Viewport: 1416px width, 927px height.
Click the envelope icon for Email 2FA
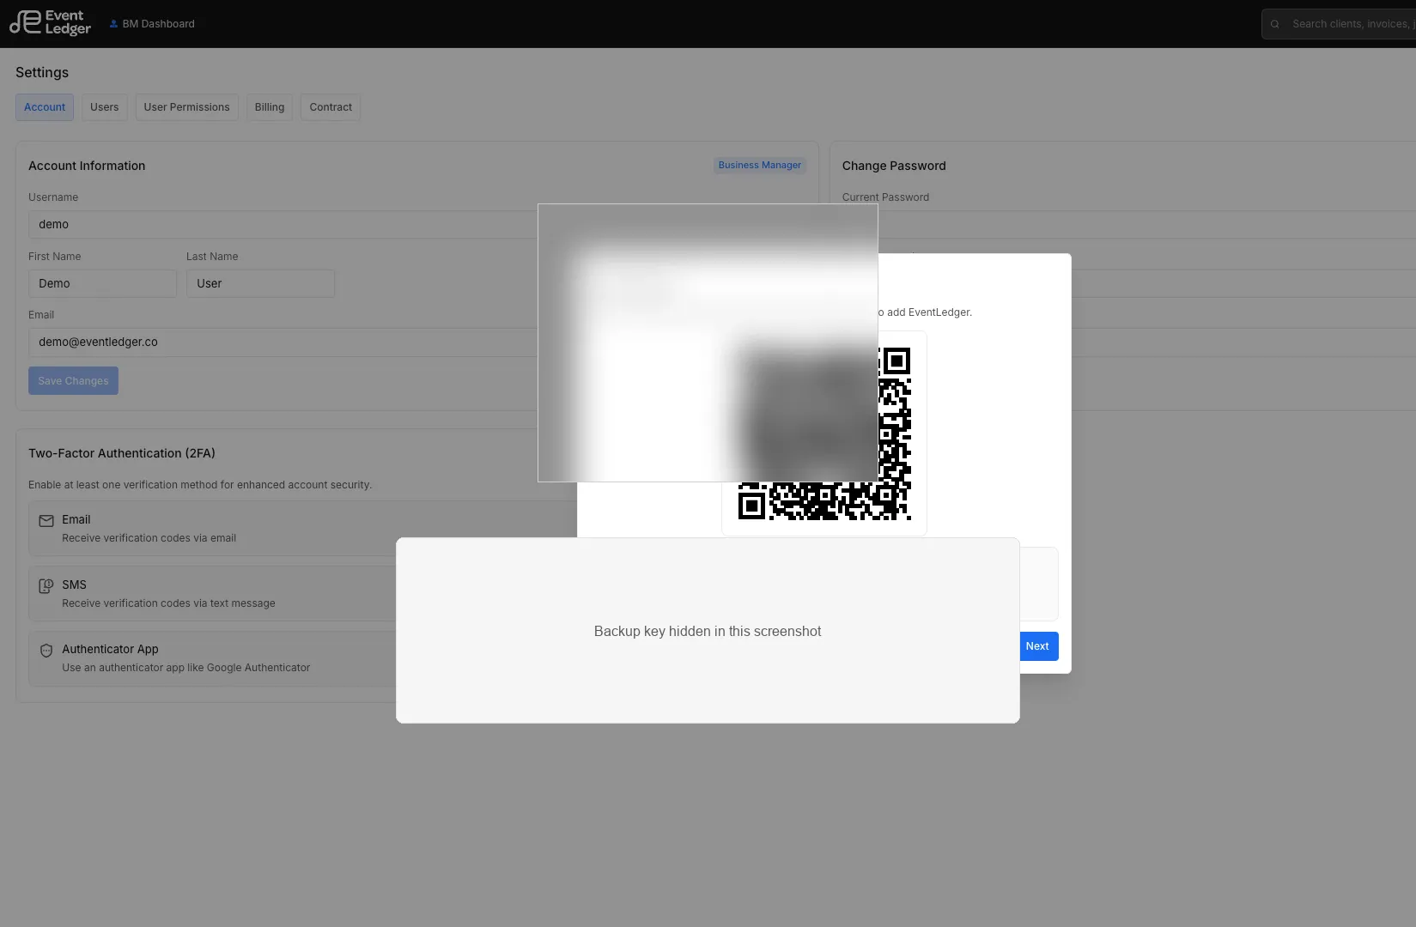[x=46, y=520]
